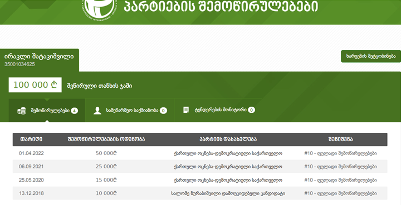Click the შემოწირულებების ოდენობა column header
Image resolution: width=401 pixels, height=205 pixels.
coord(106,139)
